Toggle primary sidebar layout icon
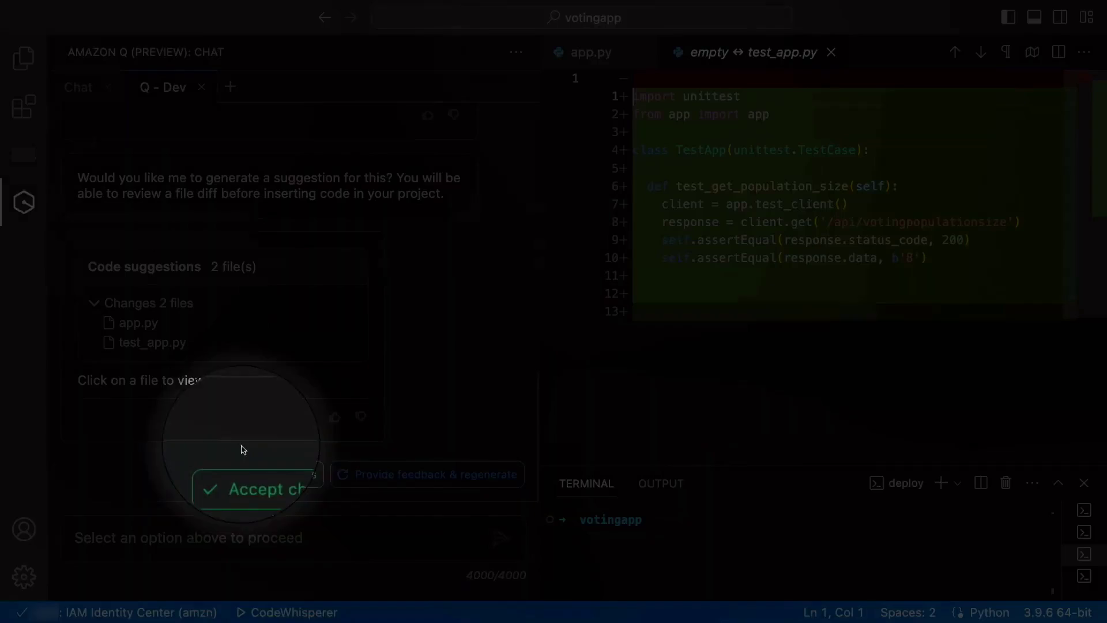This screenshot has height=623, width=1107. [1008, 17]
